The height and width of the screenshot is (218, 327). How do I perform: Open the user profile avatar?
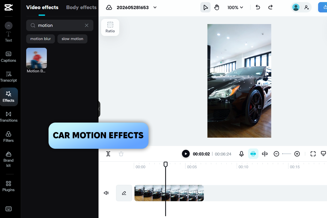pos(296,8)
